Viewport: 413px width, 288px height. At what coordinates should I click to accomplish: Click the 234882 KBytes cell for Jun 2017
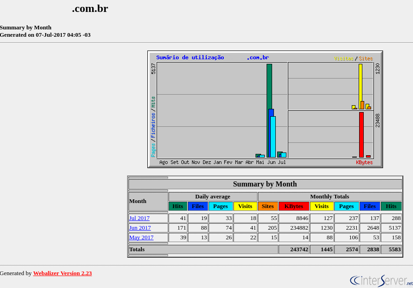click(294, 228)
